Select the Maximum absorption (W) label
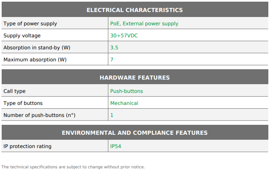The width and height of the screenshot is (270, 170). pyautogui.click(x=35, y=60)
